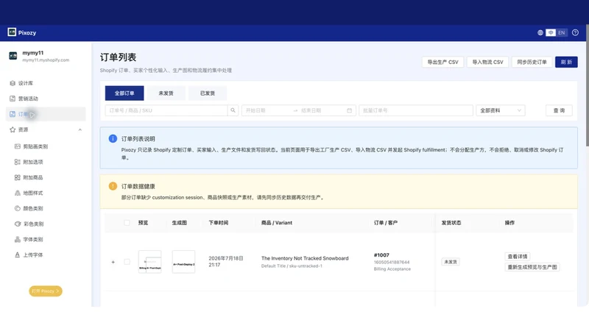The image size is (589, 331).
Task: Click the Pixozy logo in the header
Action: [22, 32]
